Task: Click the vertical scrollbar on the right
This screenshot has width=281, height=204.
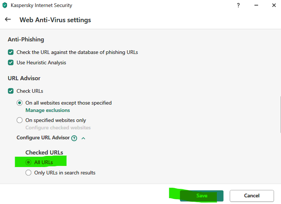Action: (280, 115)
